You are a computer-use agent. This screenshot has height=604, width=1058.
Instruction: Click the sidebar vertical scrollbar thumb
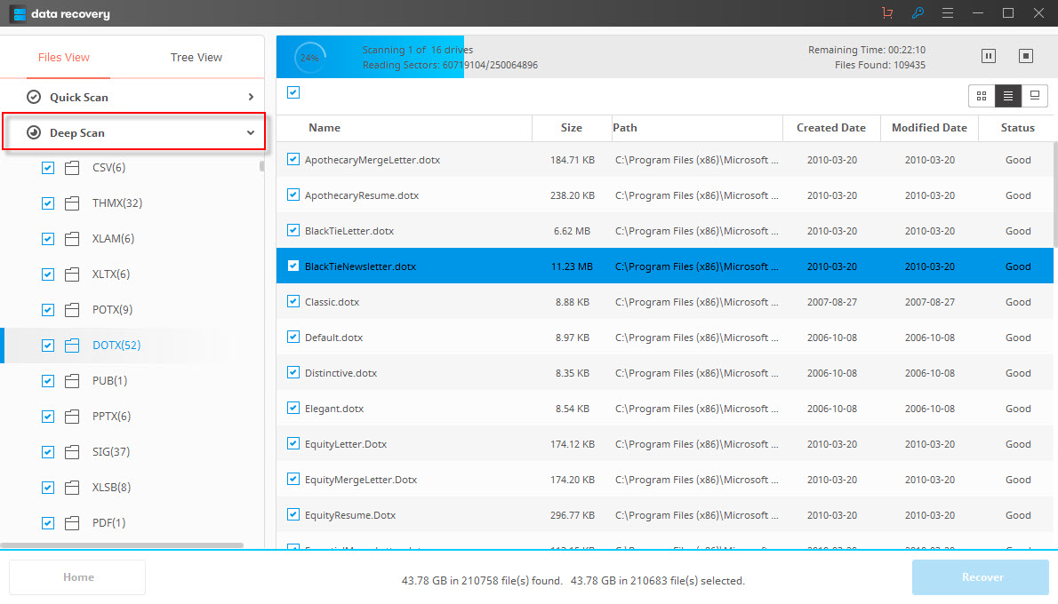(261, 166)
